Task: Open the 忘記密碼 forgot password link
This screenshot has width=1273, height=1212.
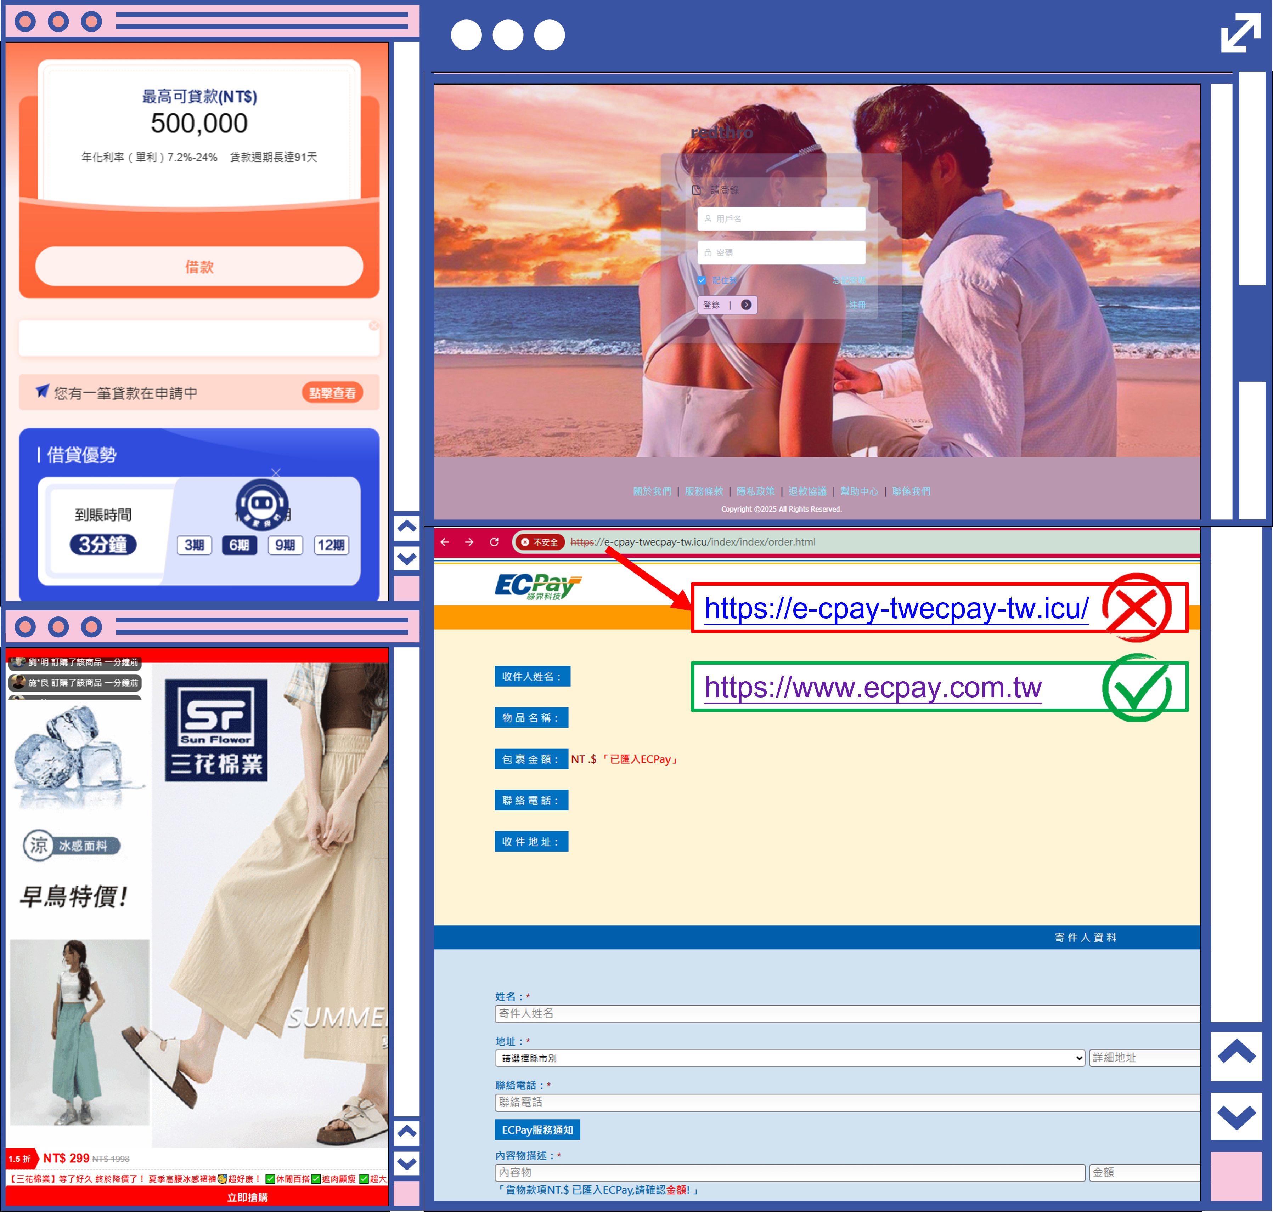Action: (849, 280)
